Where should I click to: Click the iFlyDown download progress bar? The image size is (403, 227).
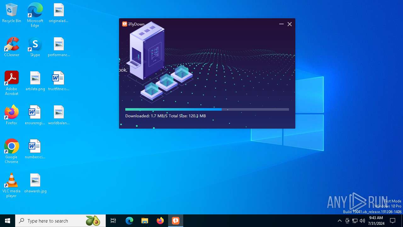207,109
